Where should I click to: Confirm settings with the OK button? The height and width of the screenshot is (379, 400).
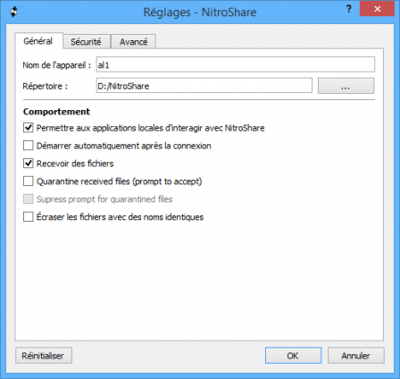[x=293, y=356]
